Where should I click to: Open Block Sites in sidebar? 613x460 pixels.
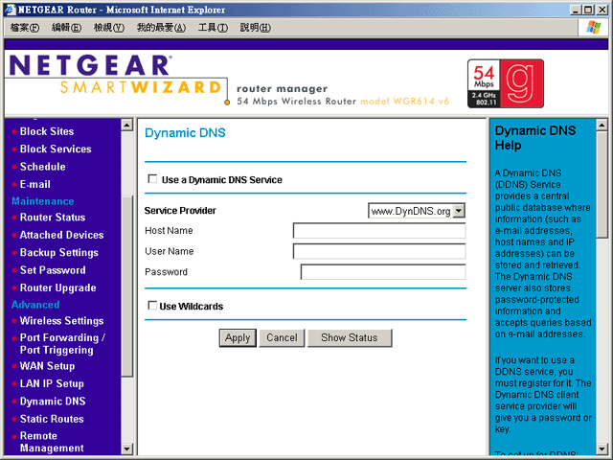pos(47,131)
